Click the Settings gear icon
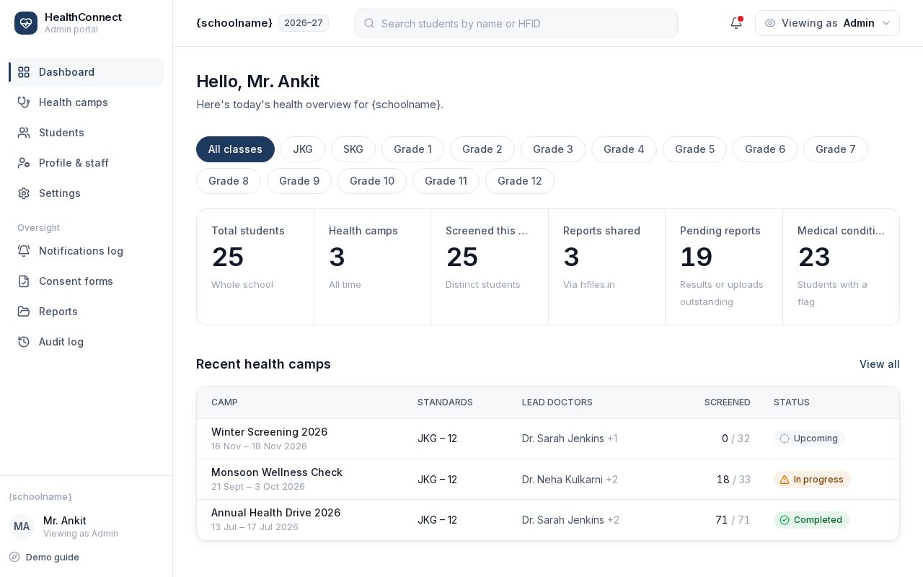This screenshot has height=577, width=923. pos(24,193)
